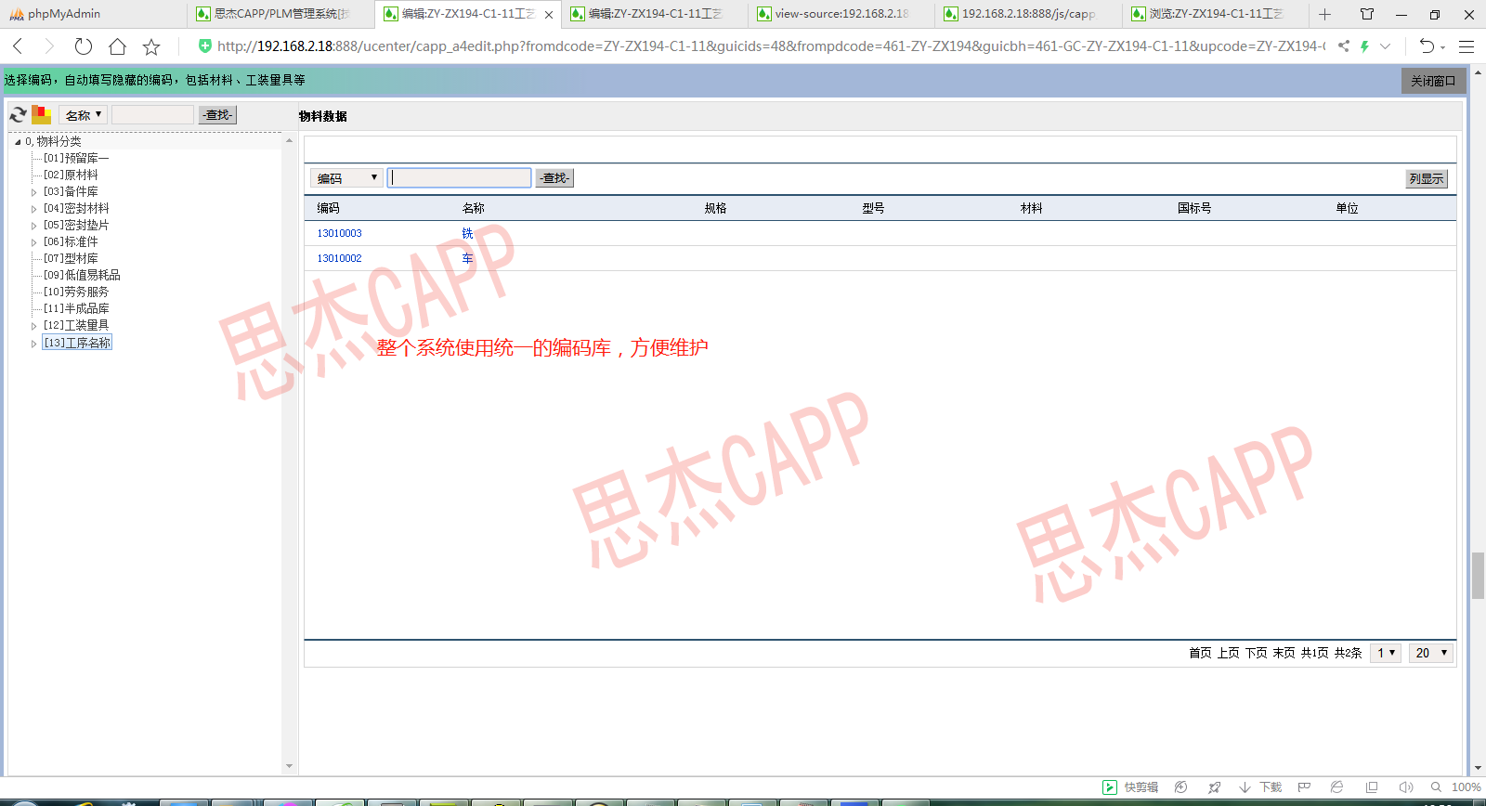This screenshot has width=1486, height=806.
Task: Open the 快剪辑 icon in status bar
Action: (x=1129, y=787)
